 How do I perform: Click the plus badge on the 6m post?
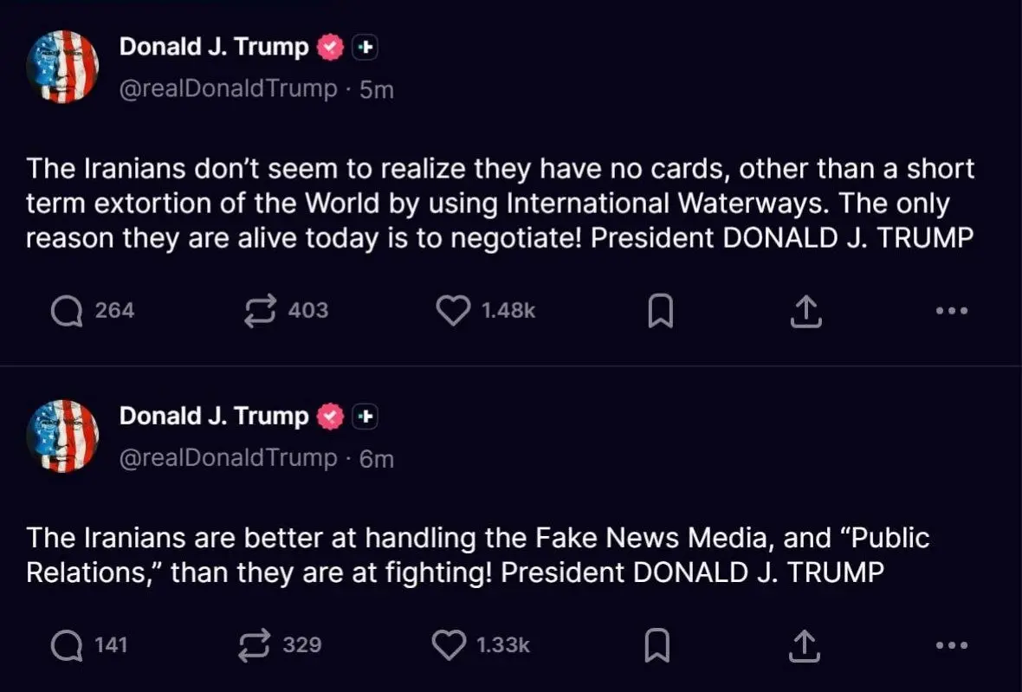(365, 417)
